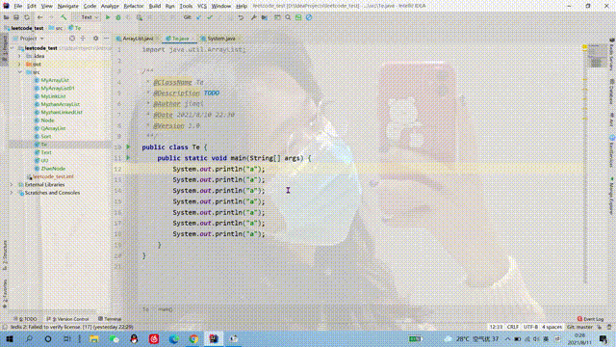616x347 pixels.
Task: Click the locate file icon in Project panel
Action: click(x=72, y=39)
